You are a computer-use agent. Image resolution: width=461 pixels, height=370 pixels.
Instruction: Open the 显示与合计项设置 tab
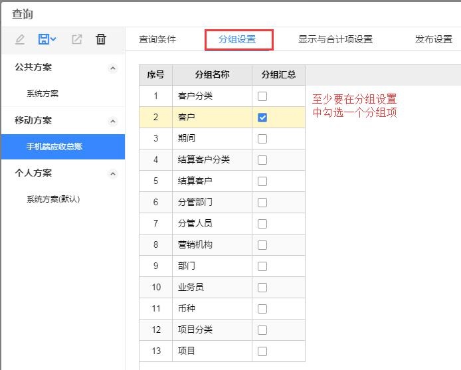[335, 39]
